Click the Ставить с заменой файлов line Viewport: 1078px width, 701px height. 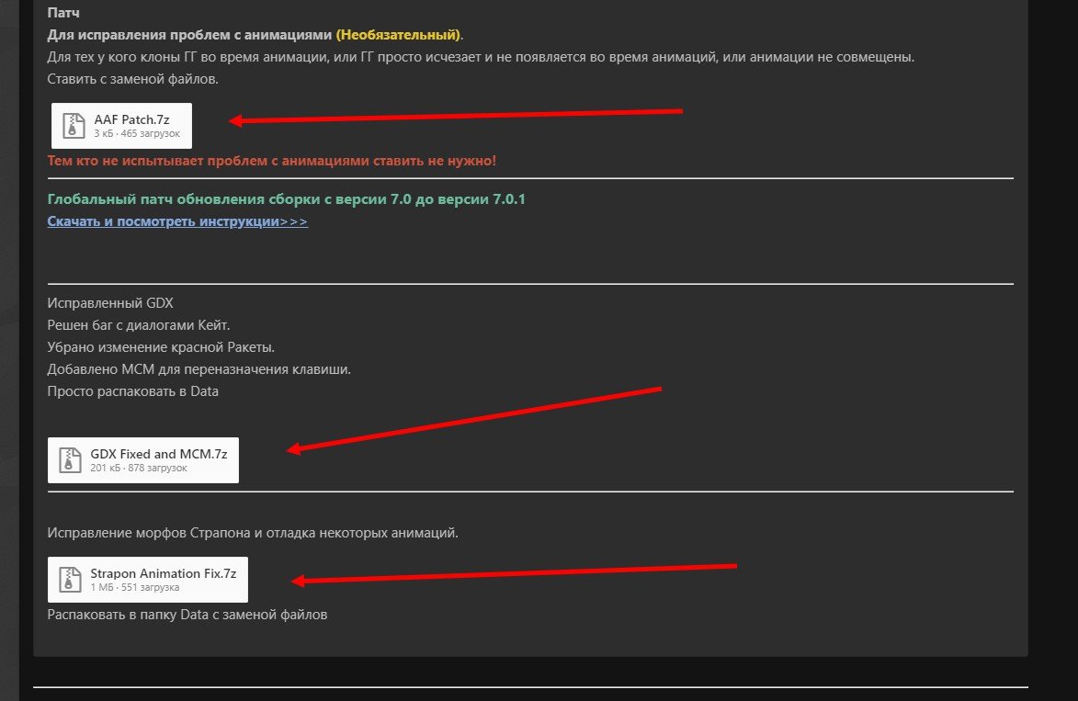tap(132, 79)
